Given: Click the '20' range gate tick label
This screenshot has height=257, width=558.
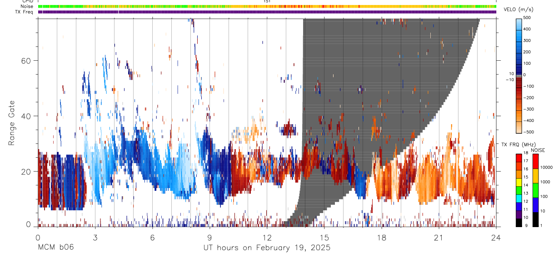Looking at the screenshot, I should coord(27,172).
